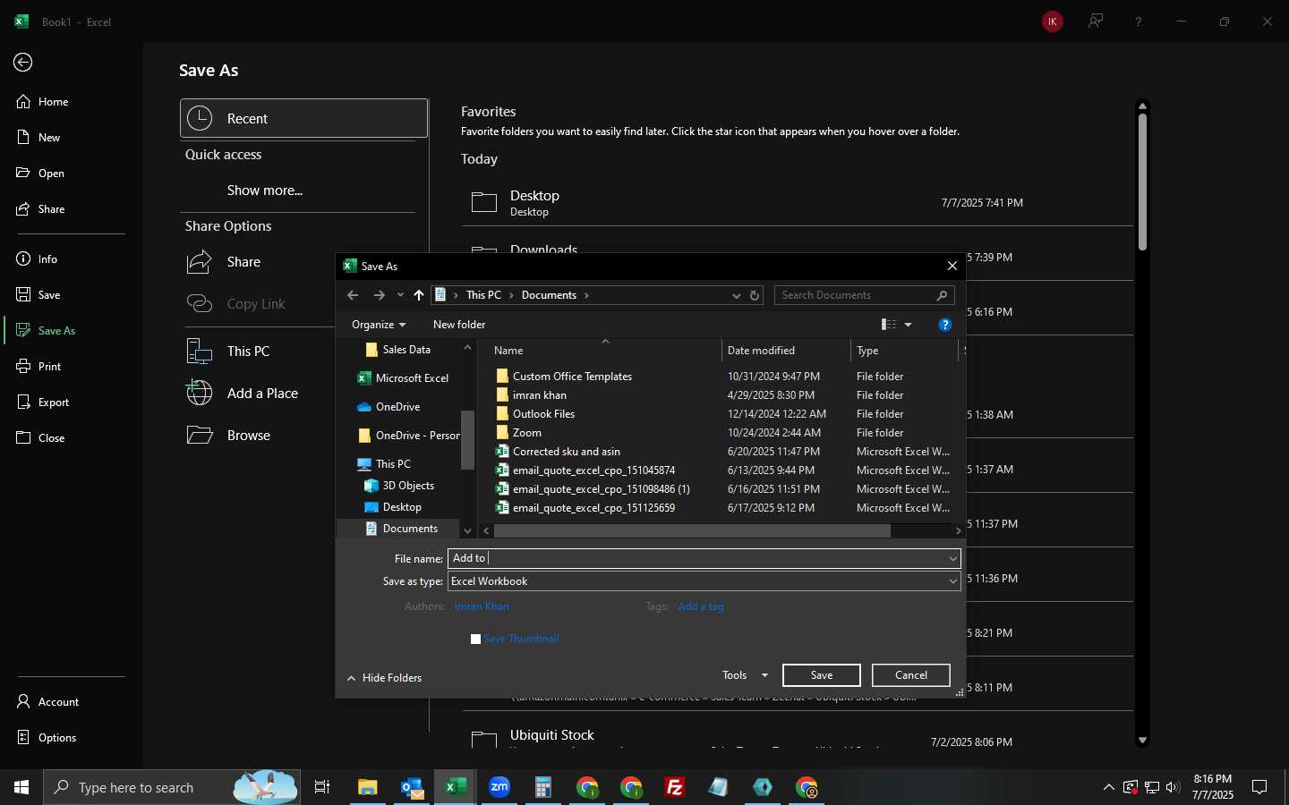
Task: Select 3D Objects in navigation tree
Action: click(x=408, y=486)
